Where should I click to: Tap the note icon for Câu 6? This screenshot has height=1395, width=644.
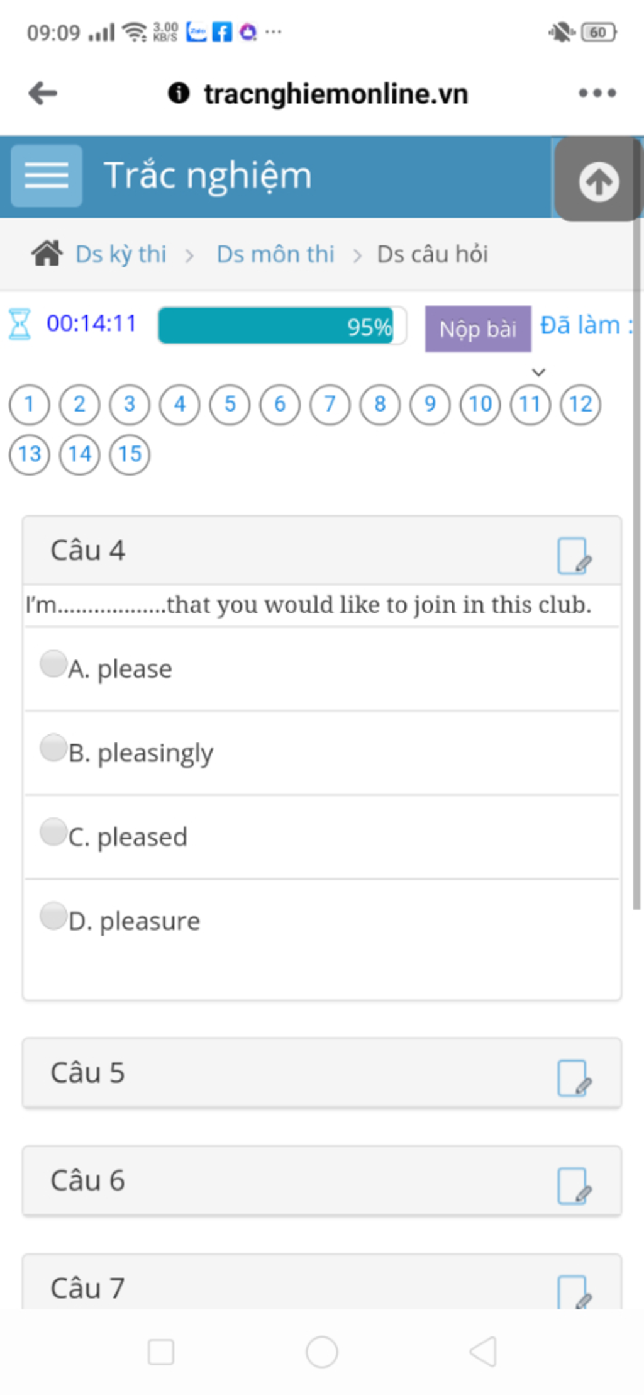point(574,1185)
